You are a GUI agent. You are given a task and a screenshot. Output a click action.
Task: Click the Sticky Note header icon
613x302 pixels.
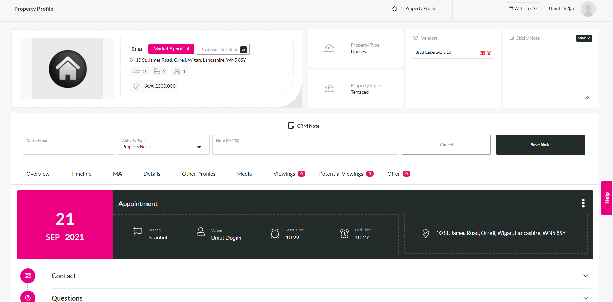pos(512,38)
